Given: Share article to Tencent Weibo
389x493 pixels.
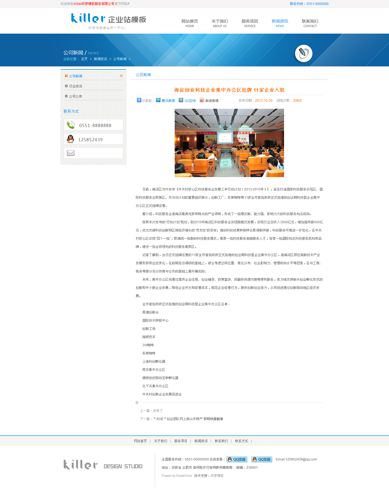Looking at the screenshot, I should pos(166,101).
